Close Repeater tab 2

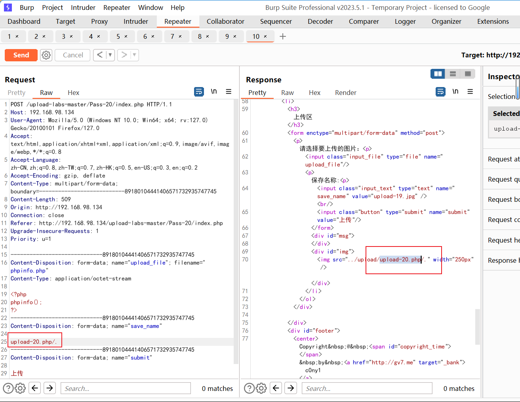pos(44,36)
